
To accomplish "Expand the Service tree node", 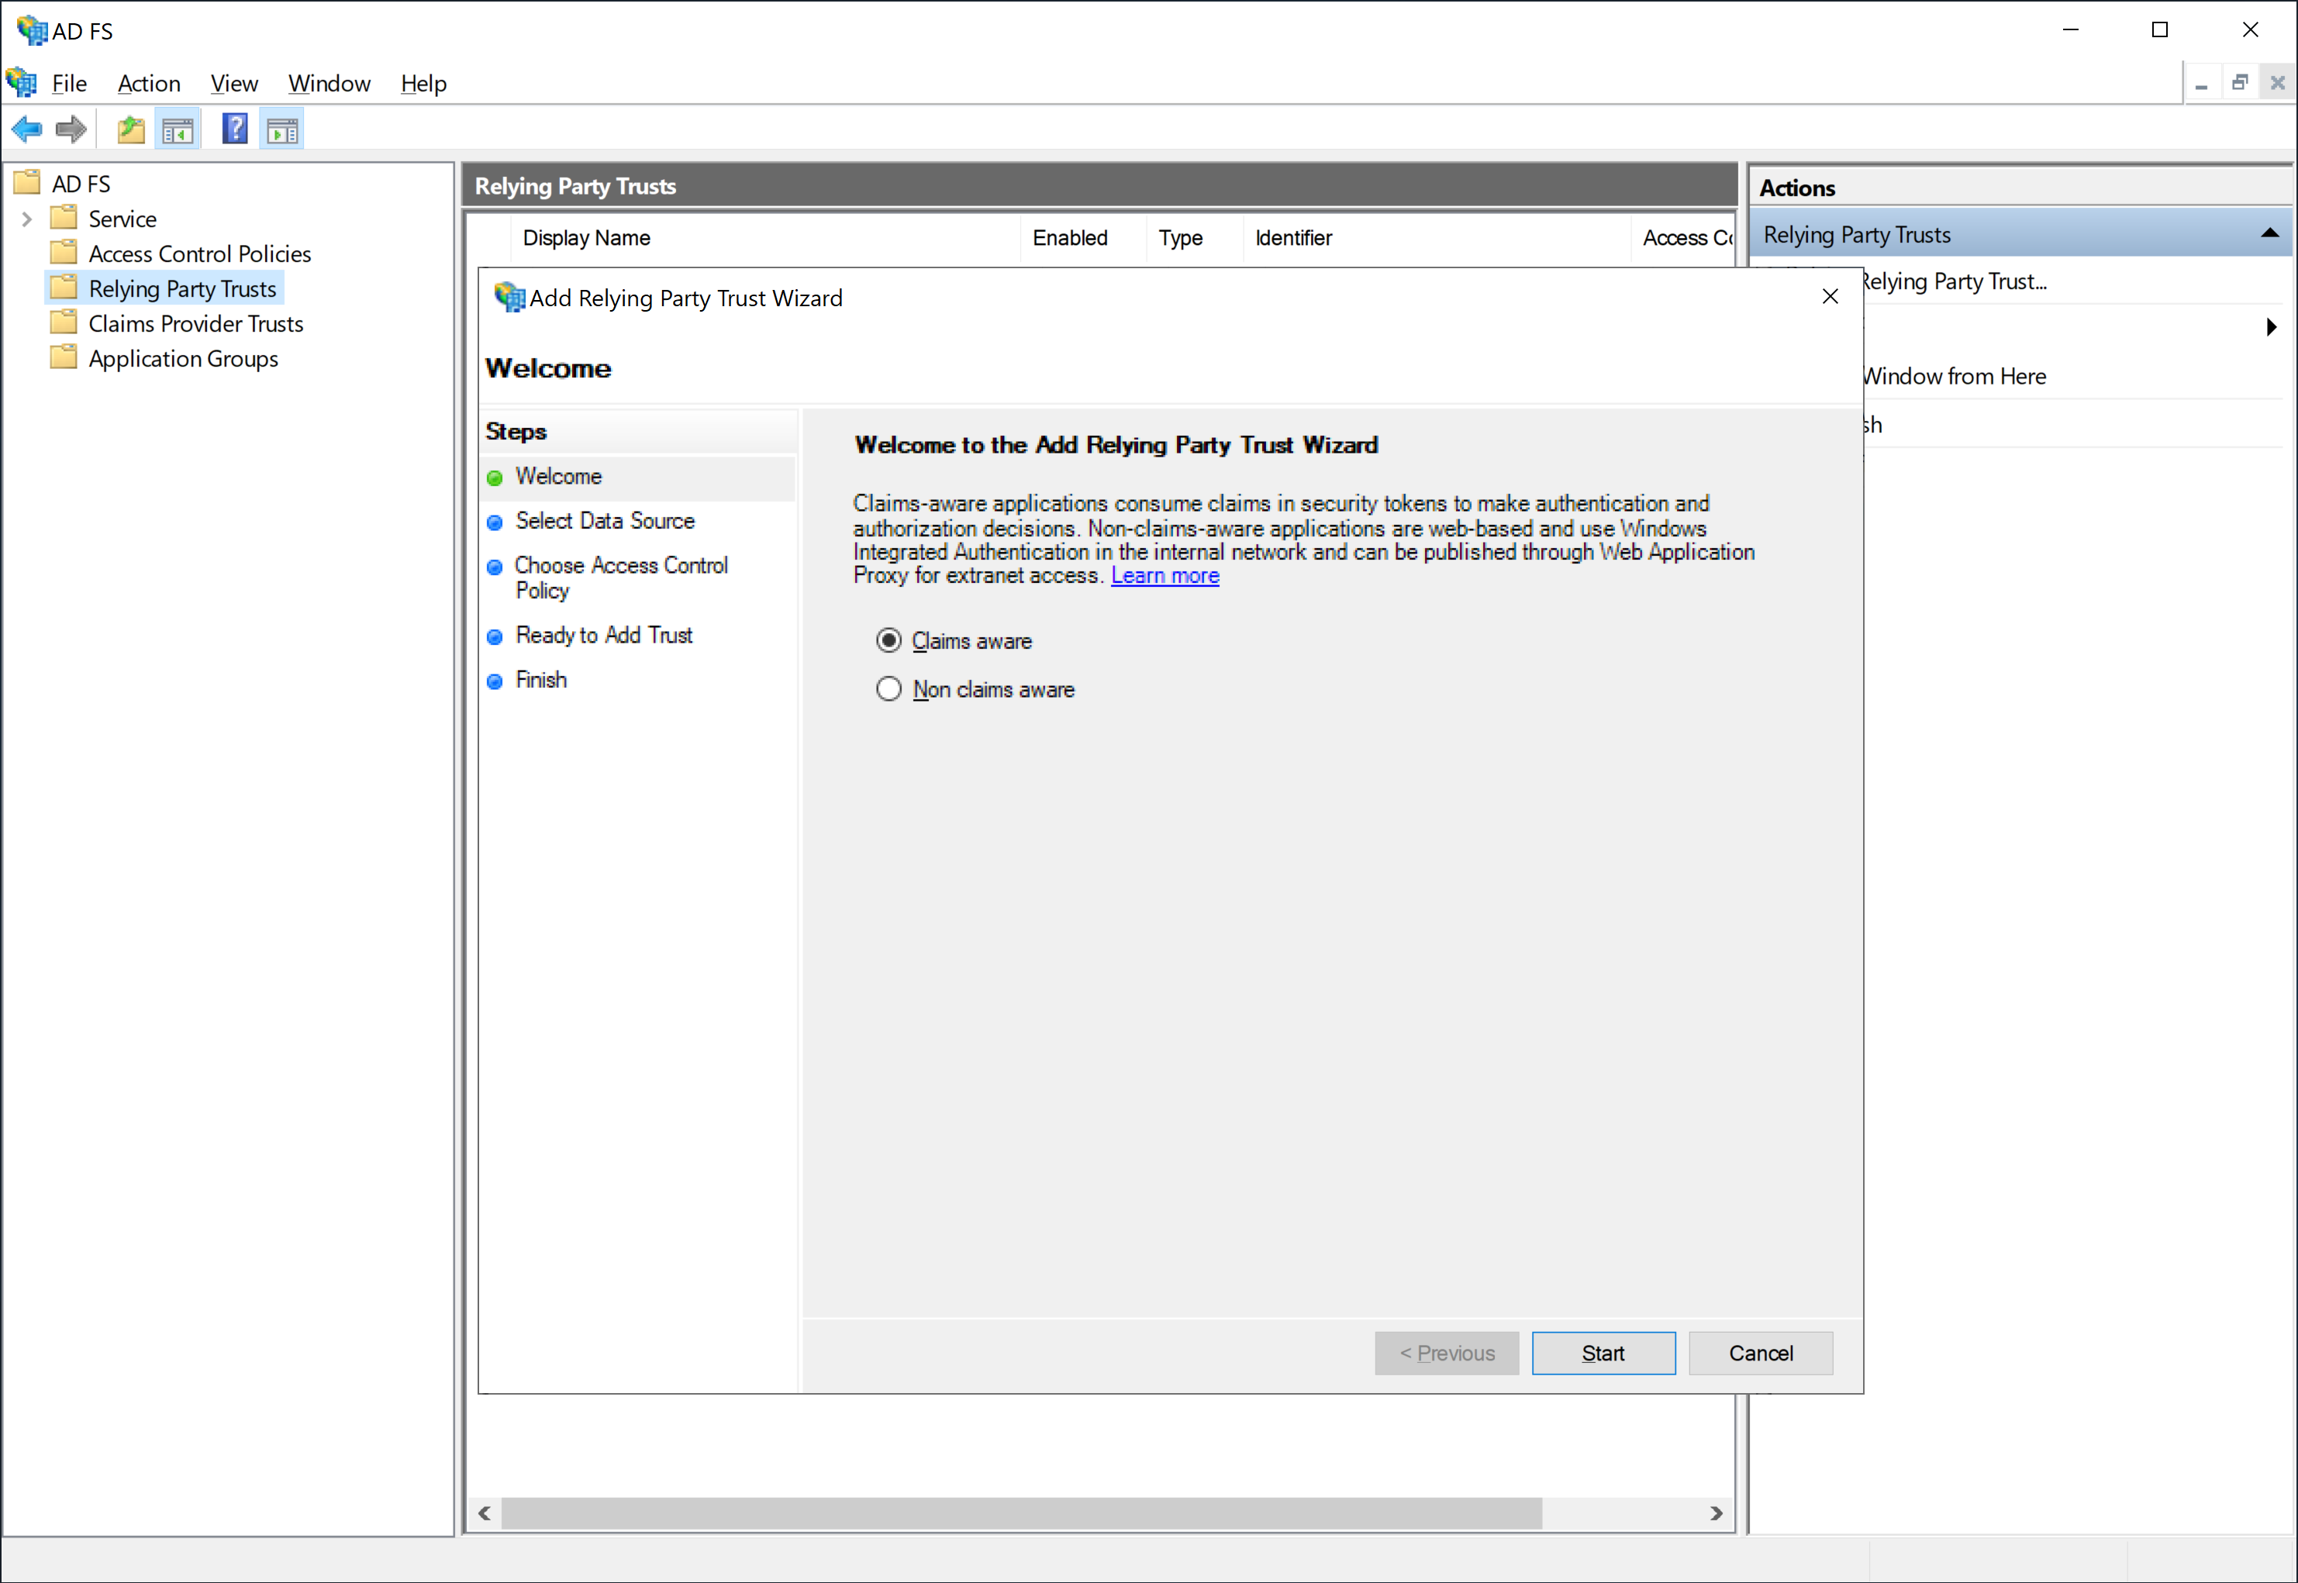I will [x=27, y=219].
